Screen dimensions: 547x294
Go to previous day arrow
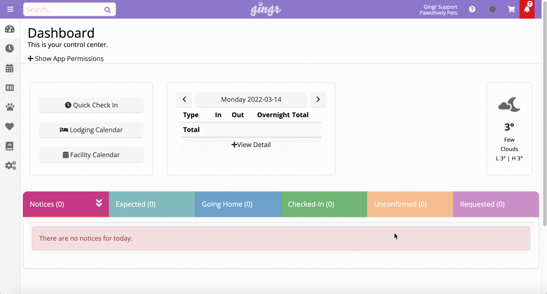pyautogui.click(x=184, y=99)
